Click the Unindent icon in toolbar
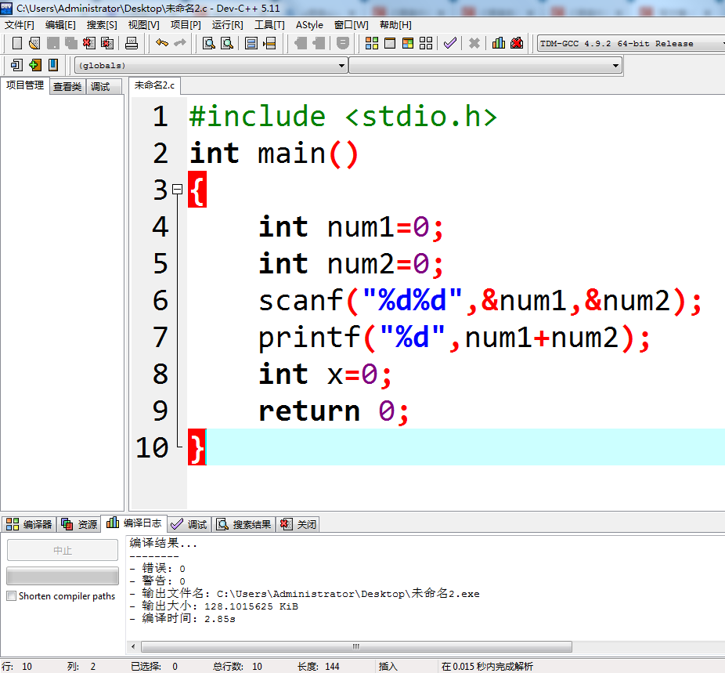 pos(301,43)
